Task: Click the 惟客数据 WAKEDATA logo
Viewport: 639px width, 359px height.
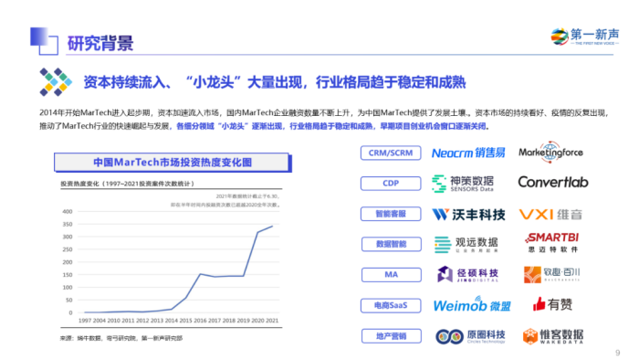Action: 553,336
